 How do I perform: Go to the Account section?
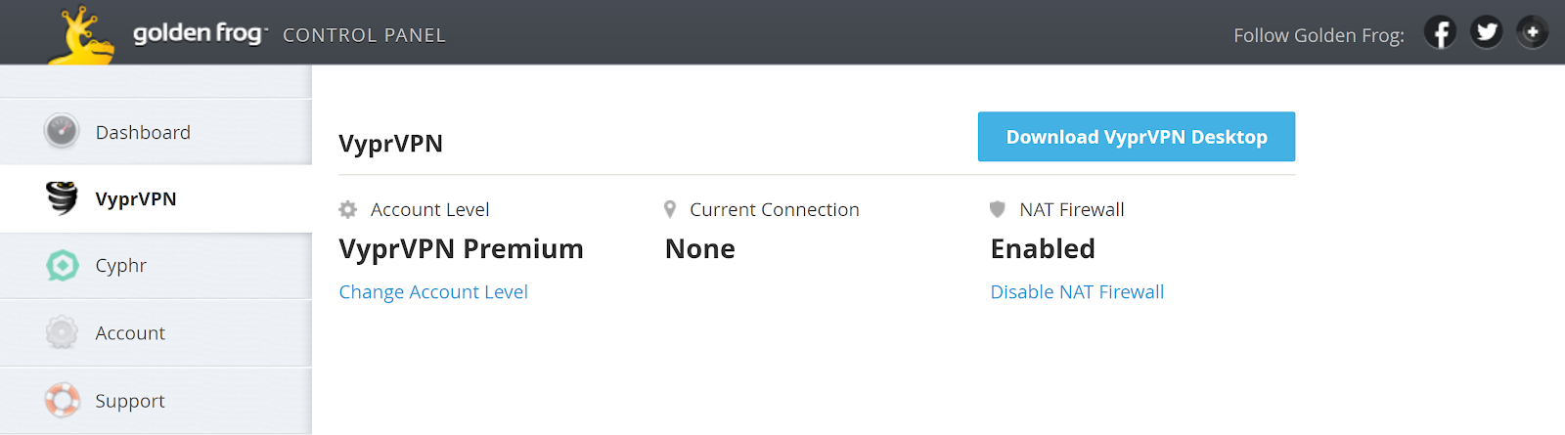(x=156, y=333)
